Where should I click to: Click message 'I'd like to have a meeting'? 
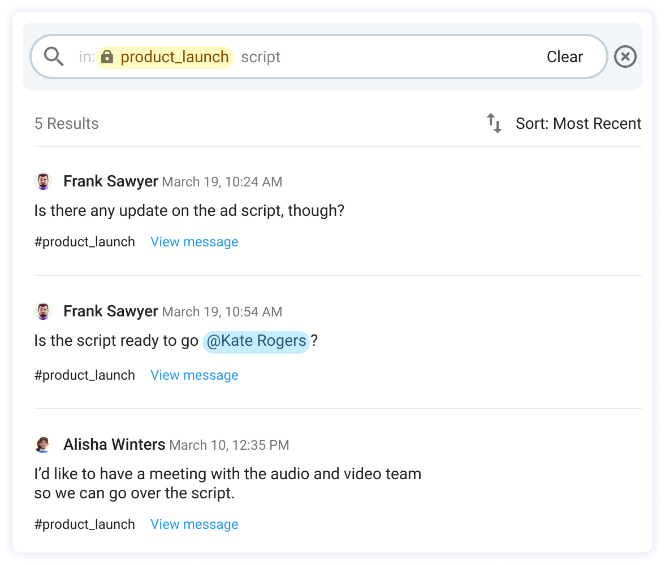pyautogui.click(x=228, y=484)
